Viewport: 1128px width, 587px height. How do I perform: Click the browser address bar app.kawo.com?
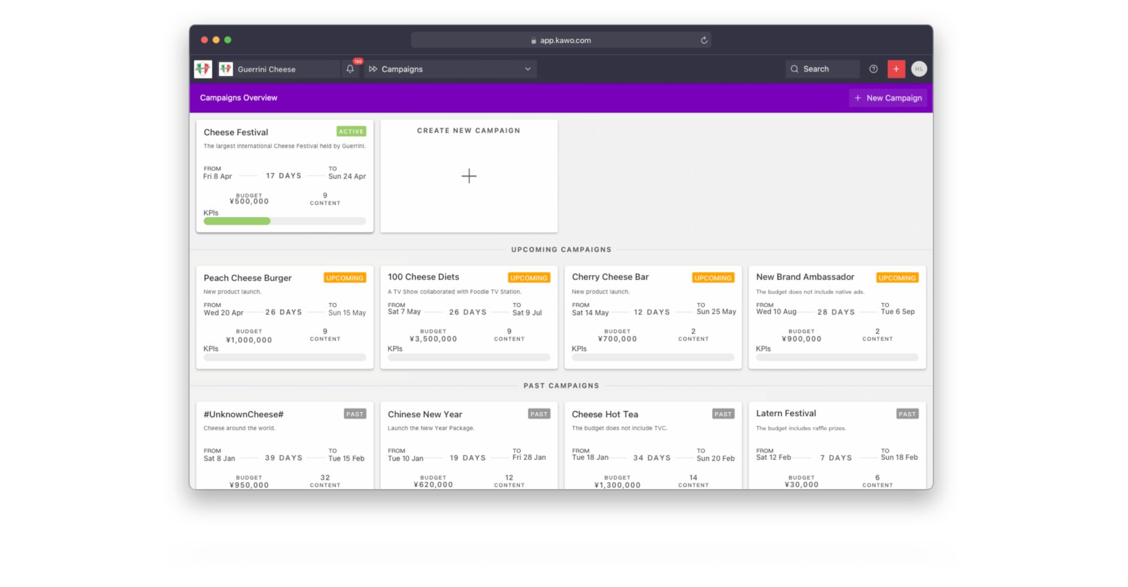tap(561, 41)
